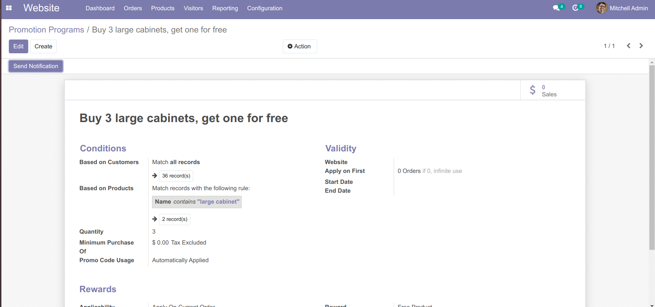Open the conversations chat icon
The image size is (655, 307).
point(556,8)
